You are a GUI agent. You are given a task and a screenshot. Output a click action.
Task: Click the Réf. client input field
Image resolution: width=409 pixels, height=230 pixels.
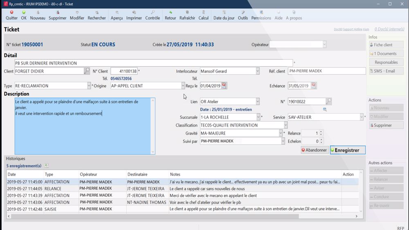[326, 71]
